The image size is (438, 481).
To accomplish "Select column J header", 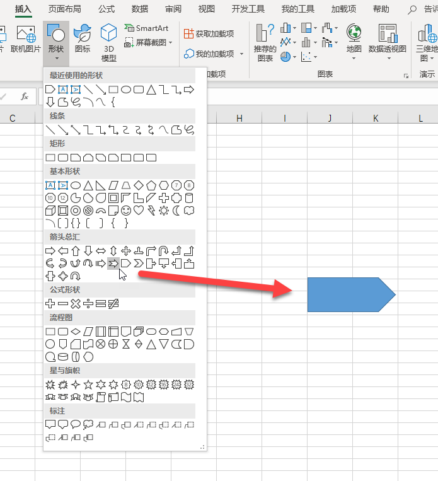I will 330,118.
